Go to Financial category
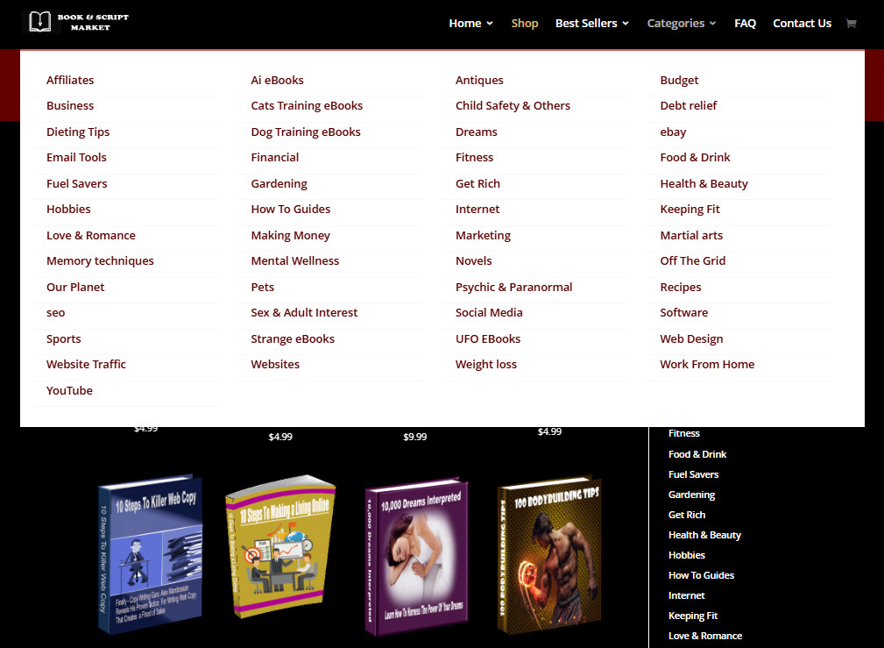The image size is (884, 648). pos(274,158)
